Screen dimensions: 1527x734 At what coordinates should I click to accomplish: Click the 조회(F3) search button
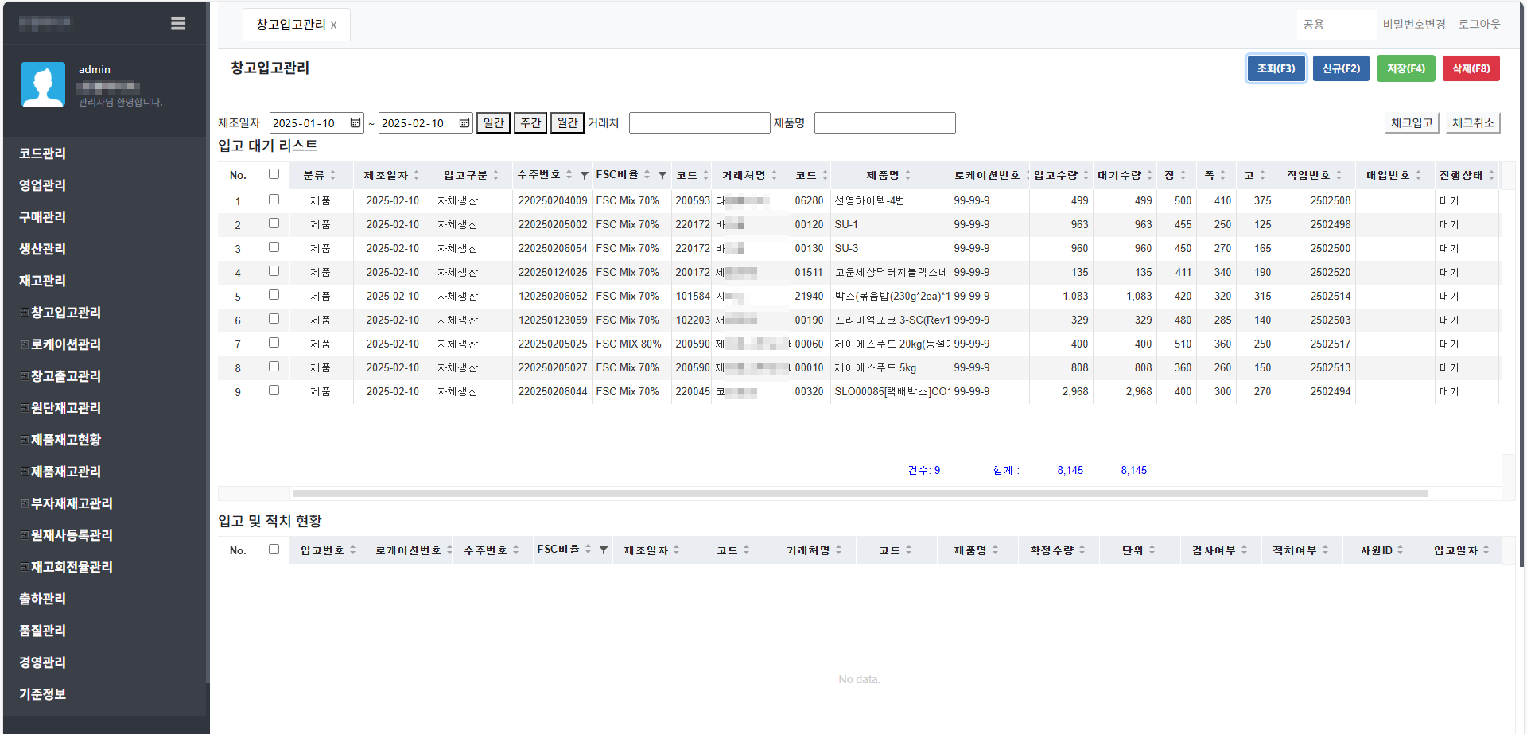(x=1276, y=68)
